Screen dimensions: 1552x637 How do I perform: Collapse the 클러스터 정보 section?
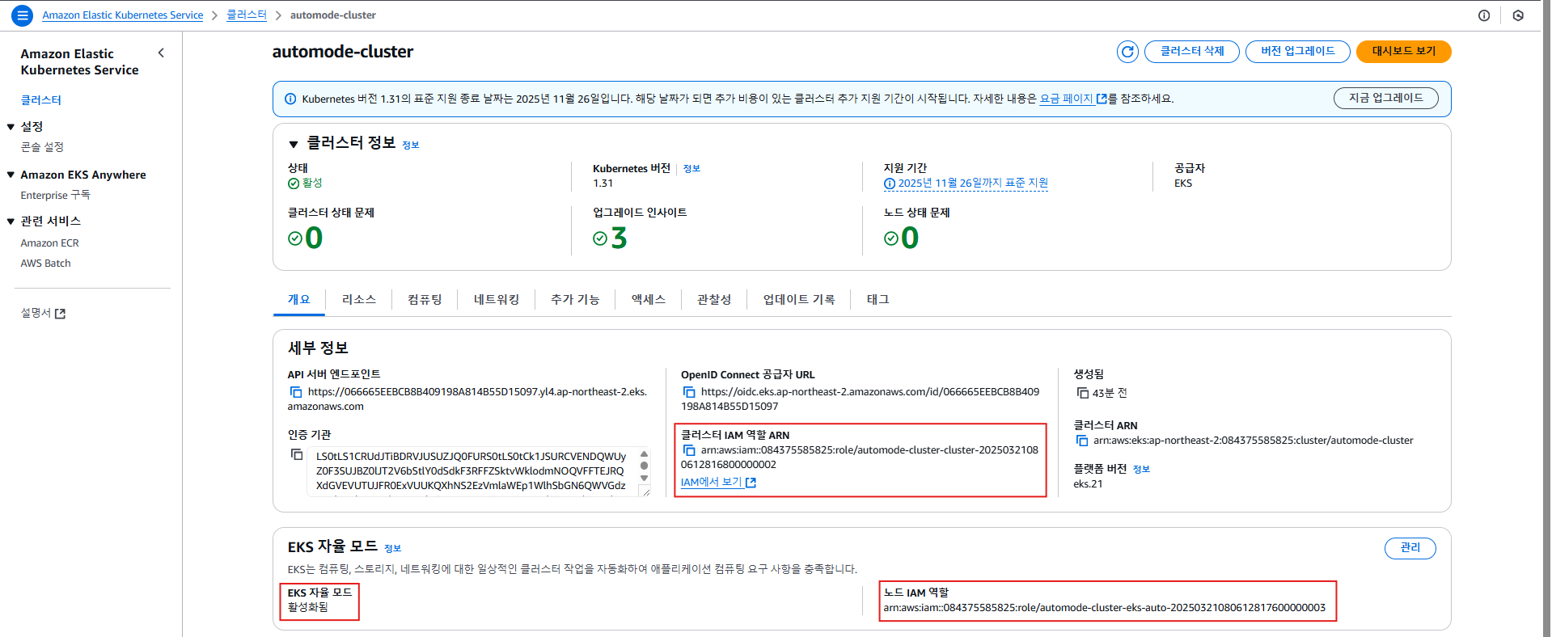pos(294,144)
